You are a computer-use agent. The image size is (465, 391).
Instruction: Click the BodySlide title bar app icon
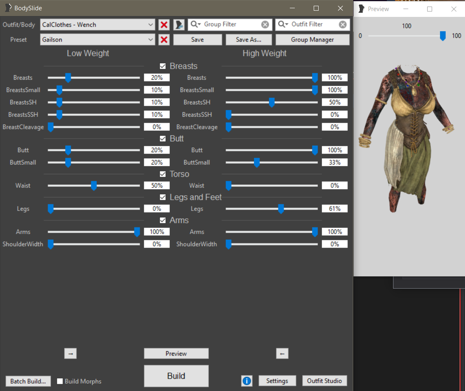tap(8, 8)
